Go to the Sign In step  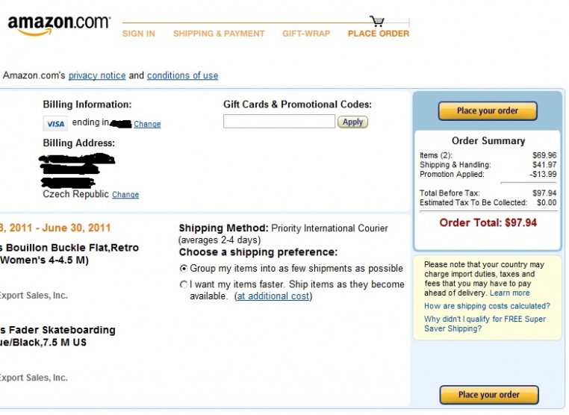coord(138,34)
